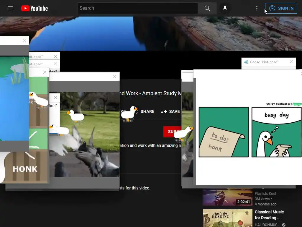This screenshot has width=302, height=227.
Task: Start voice search with the microphone
Action: [x=225, y=8]
